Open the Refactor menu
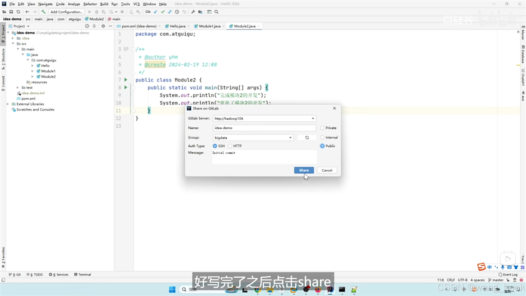The width and height of the screenshot is (526, 296). [90, 4]
